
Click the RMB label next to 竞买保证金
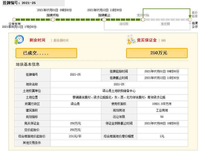(163, 40)
